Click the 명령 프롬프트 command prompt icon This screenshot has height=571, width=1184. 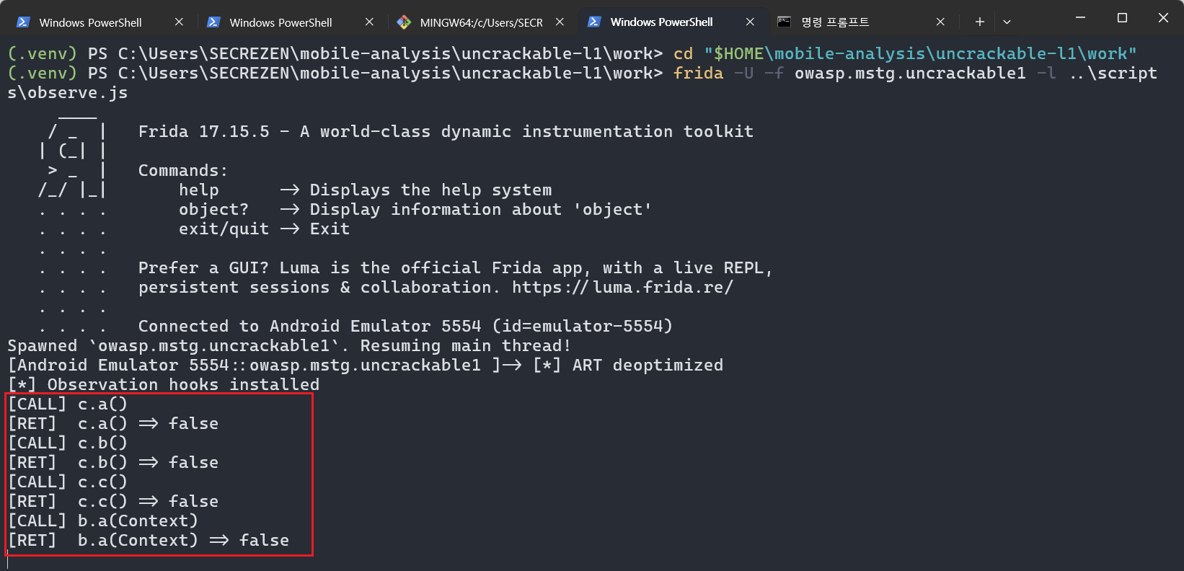click(785, 22)
